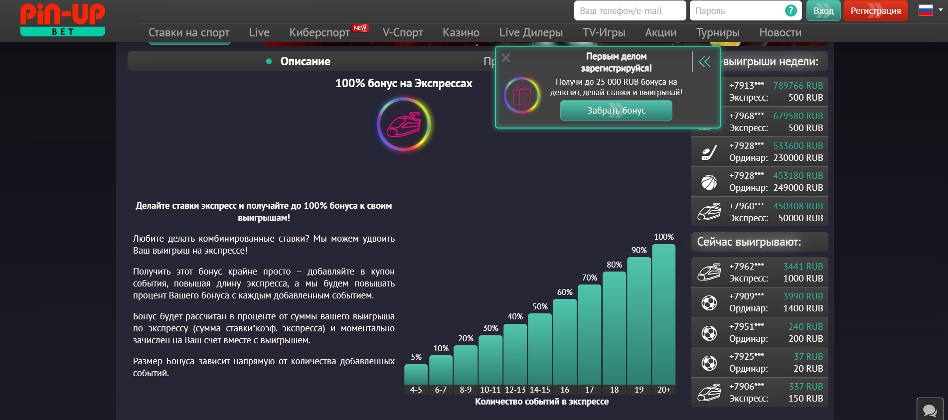The width and height of the screenshot is (948, 420).
Task: Click the express train promo icon
Action: 404,124
